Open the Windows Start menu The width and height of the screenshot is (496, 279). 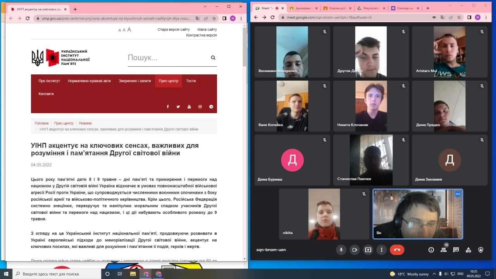pos(7,274)
